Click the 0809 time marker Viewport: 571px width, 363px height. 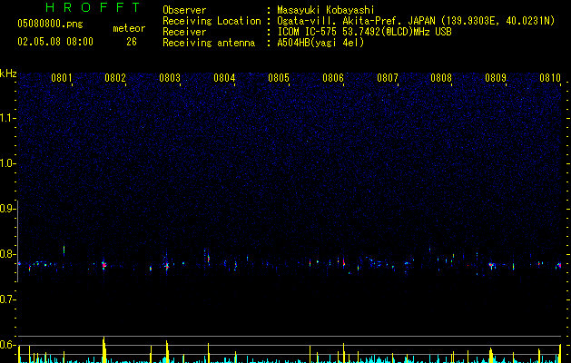tap(496, 78)
